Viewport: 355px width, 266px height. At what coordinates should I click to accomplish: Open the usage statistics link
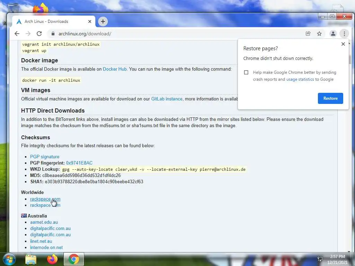[300, 79]
